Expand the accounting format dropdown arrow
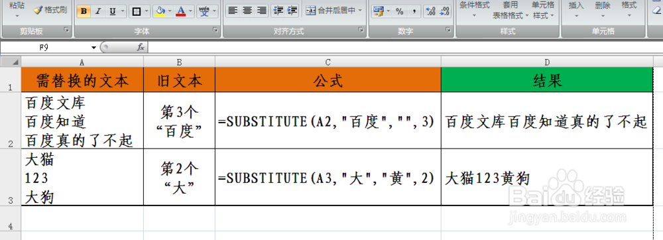663x240 pixels. tap(388, 11)
